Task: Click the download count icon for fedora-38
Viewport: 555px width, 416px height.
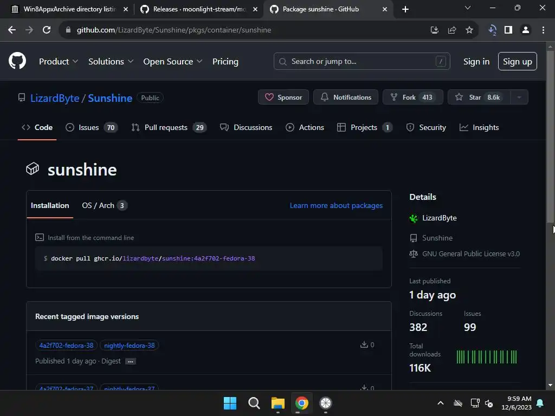Action: [364, 344]
